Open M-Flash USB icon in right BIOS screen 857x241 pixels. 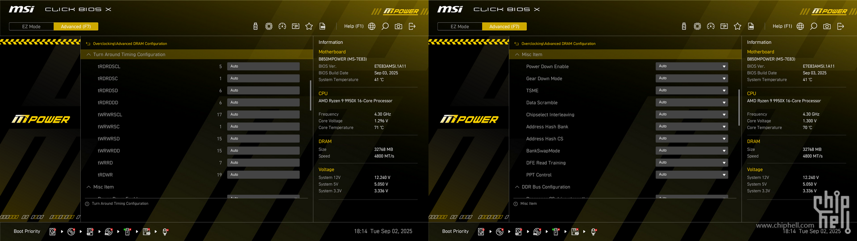pos(684,26)
